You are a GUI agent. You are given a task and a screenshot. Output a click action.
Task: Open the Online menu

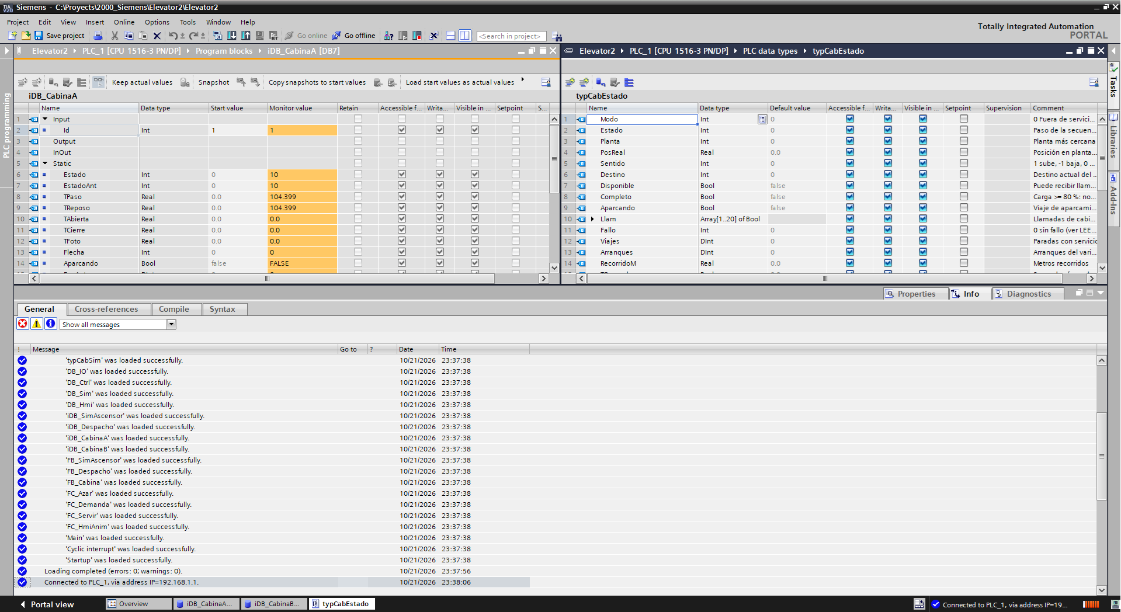click(x=124, y=22)
